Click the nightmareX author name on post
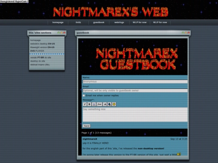218x163 pixels. 90,139
